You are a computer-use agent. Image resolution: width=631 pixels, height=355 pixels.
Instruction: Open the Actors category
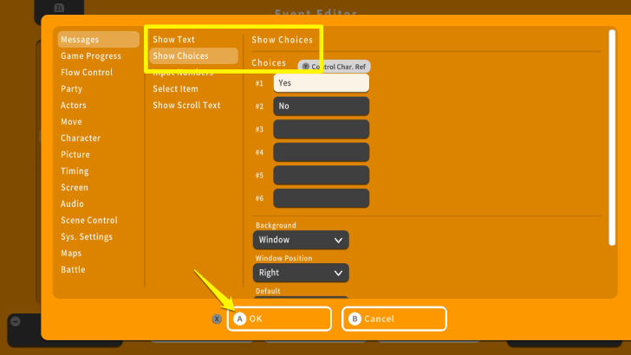pyautogui.click(x=73, y=106)
